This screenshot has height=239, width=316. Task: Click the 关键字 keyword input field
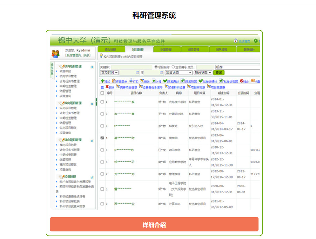tap(127, 67)
